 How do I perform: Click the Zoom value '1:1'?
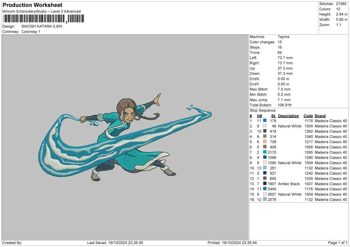pyautogui.click(x=338, y=24)
